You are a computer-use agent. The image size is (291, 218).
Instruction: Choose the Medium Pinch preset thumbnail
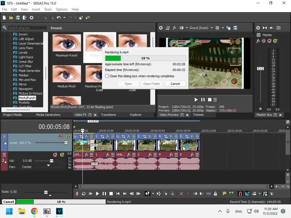click(x=66, y=74)
